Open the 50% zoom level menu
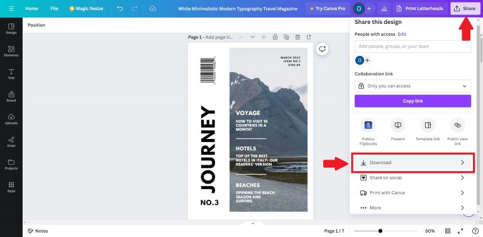Image resolution: width=483 pixels, height=237 pixels. point(430,231)
